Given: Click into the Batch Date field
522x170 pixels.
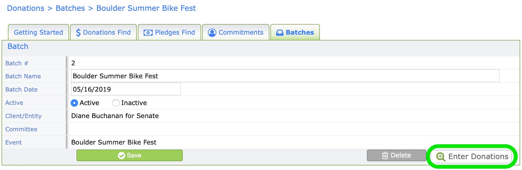Looking at the screenshot, I should click(x=126, y=89).
